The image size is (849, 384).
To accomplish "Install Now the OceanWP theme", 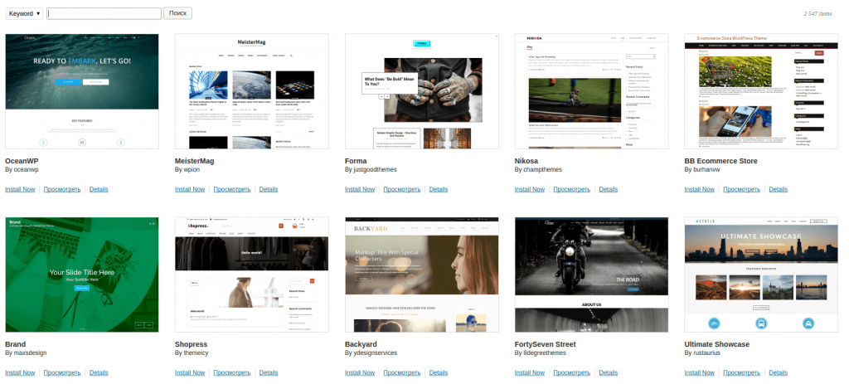I will click(x=20, y=190).
